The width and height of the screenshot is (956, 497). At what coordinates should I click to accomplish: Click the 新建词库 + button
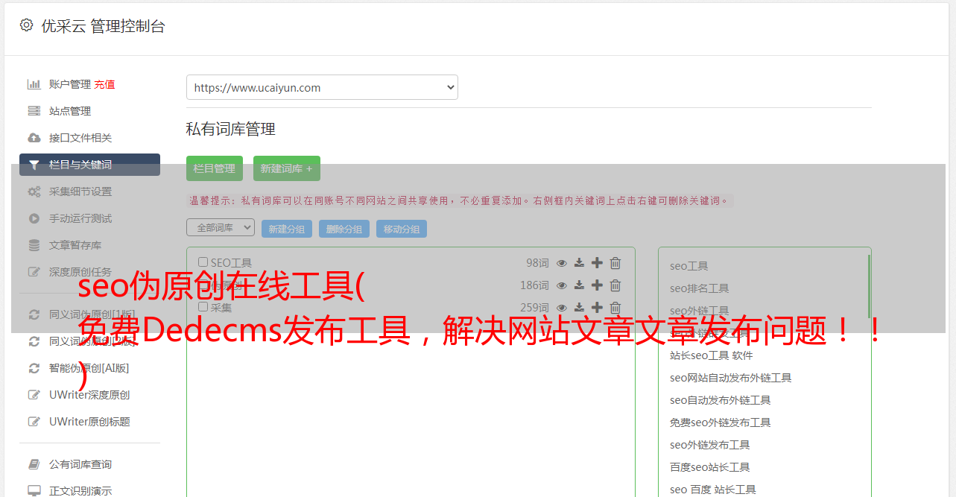click(287, 168)
